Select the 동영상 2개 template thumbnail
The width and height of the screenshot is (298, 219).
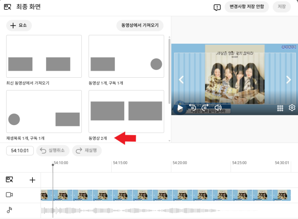[126, 111]
